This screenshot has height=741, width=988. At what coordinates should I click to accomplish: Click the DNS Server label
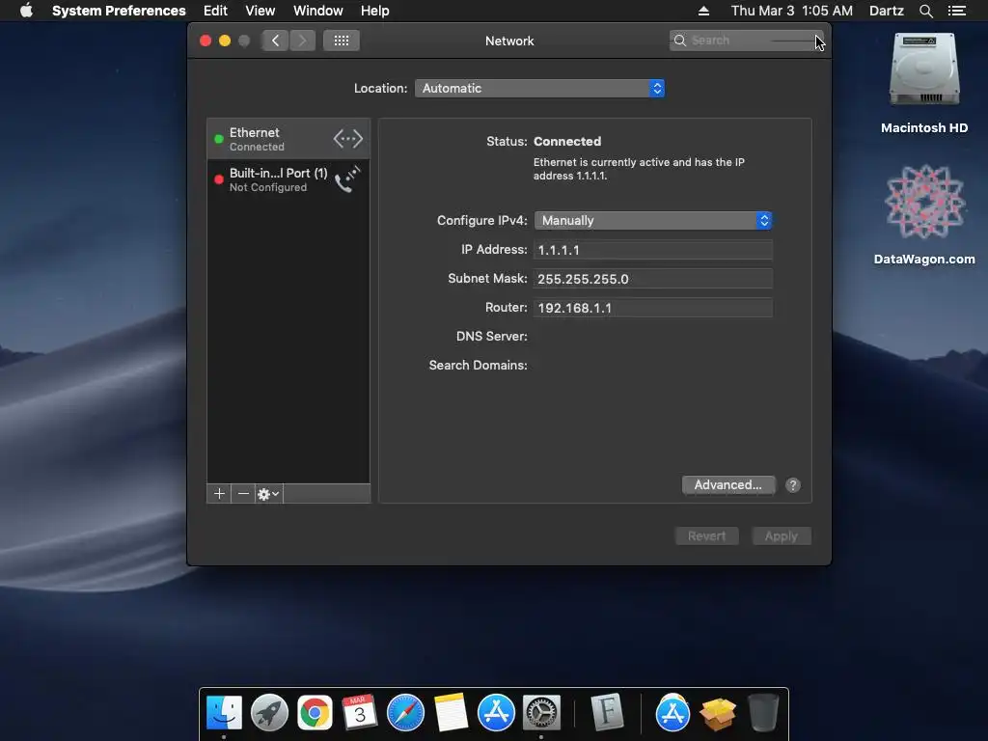point(491,337)
